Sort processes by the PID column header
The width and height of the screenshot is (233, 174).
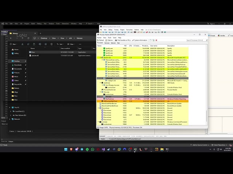point(125,46)
